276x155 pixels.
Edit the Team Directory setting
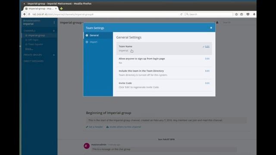(207, 71)
